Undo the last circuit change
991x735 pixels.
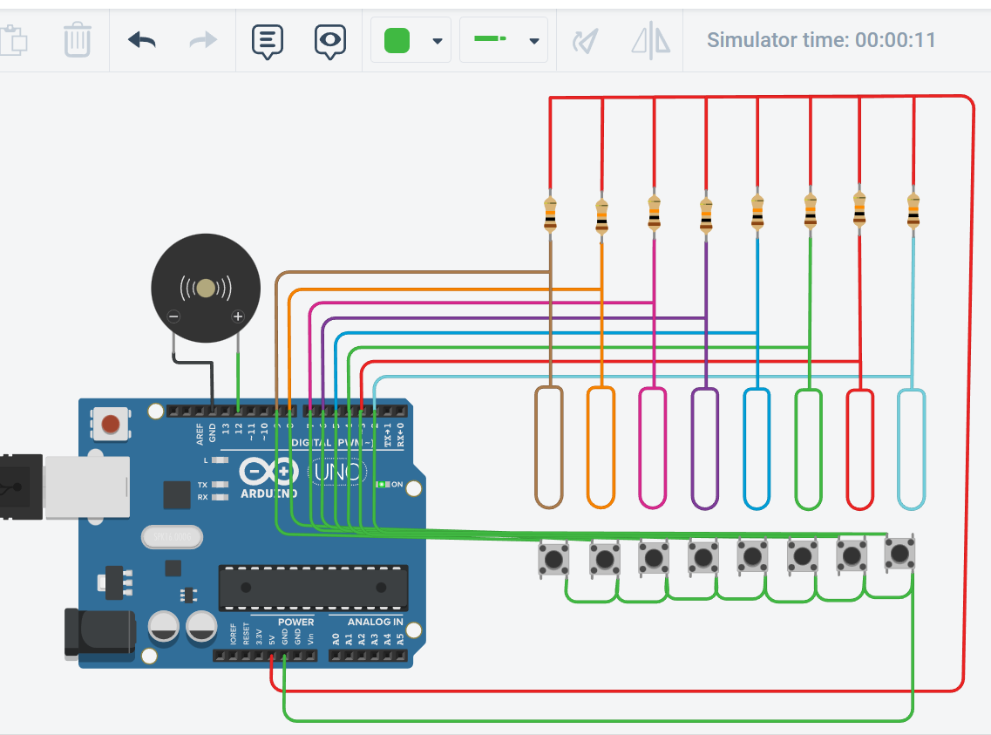(142, 39)
